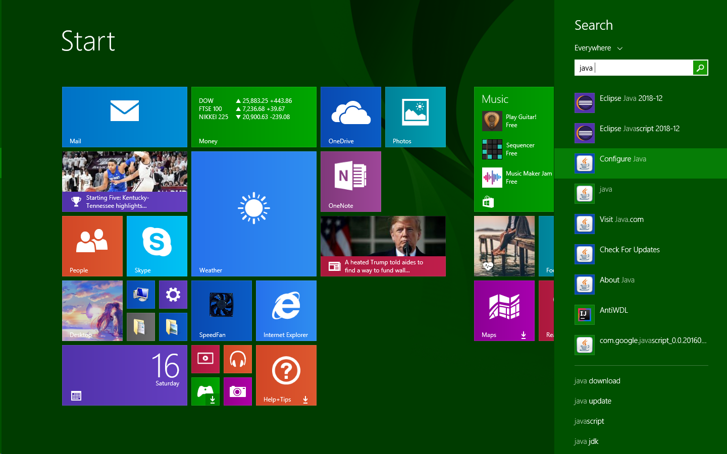Choose the 'java download' suggestion
The image size is (727, 454).
[x=597, y=381]
